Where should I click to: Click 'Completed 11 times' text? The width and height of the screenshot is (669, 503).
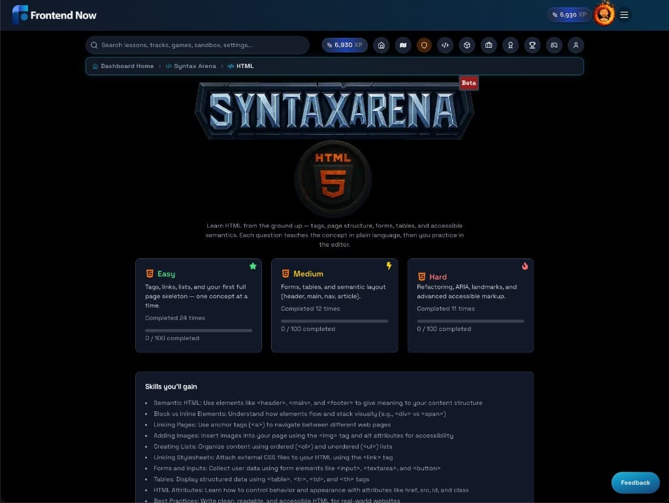(446, 309)
